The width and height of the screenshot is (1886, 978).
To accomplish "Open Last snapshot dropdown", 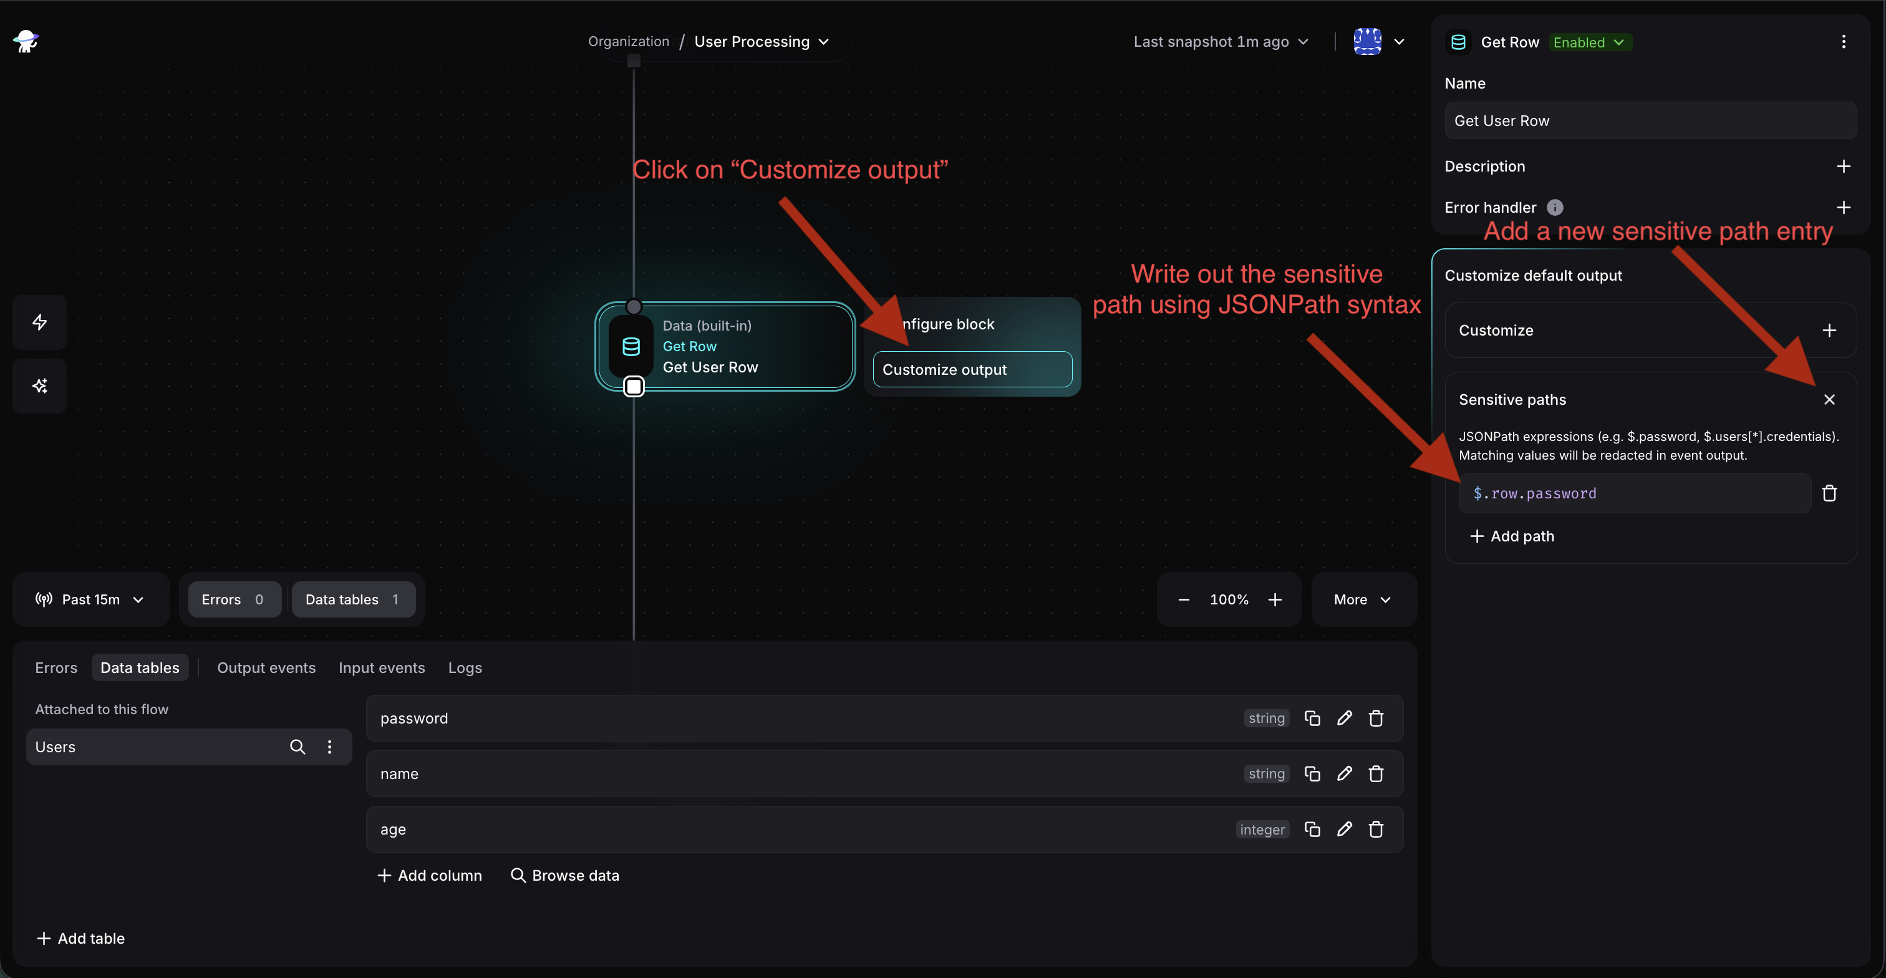I will 1221,42.
